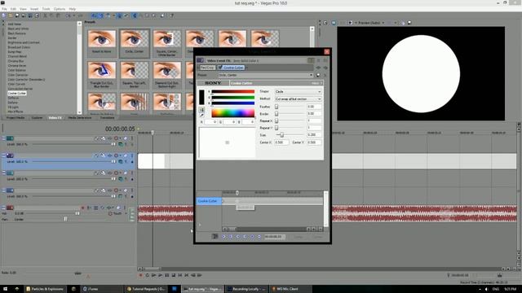Open the Preset dropdown in FX dialog

(x=311, y=75)
